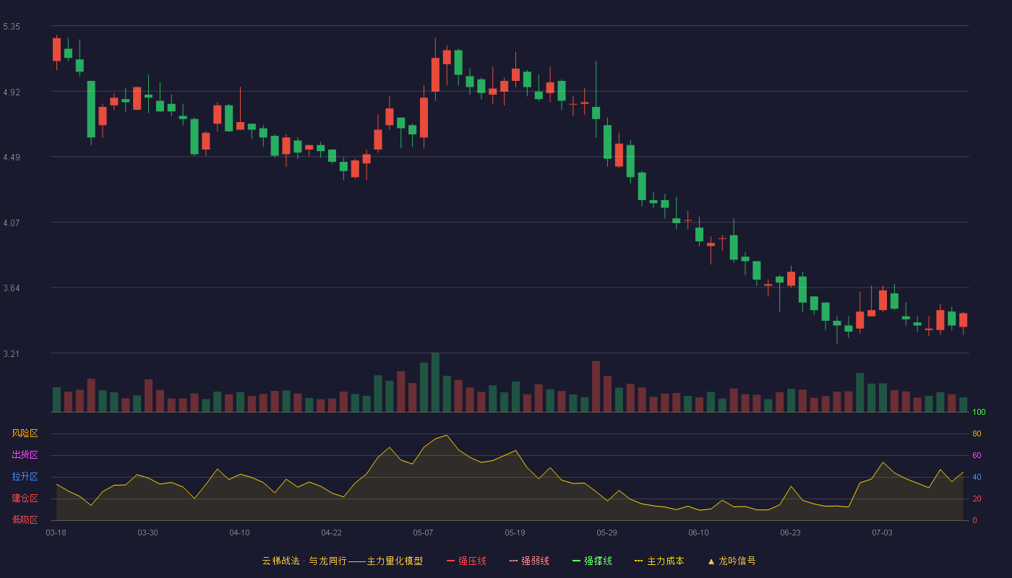Select the 风险区 zone label
This screenshot has height=578, width=1012.
coord(25,433)
